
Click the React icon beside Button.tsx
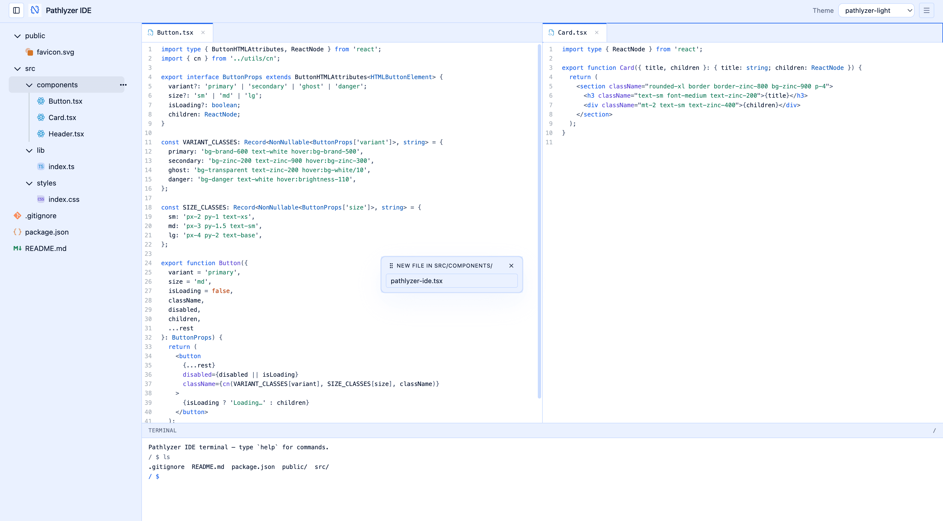(41, 101)
